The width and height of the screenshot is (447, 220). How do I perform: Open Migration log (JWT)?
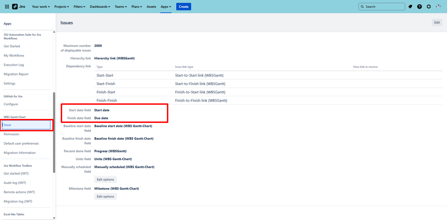(x=18, y=202)
